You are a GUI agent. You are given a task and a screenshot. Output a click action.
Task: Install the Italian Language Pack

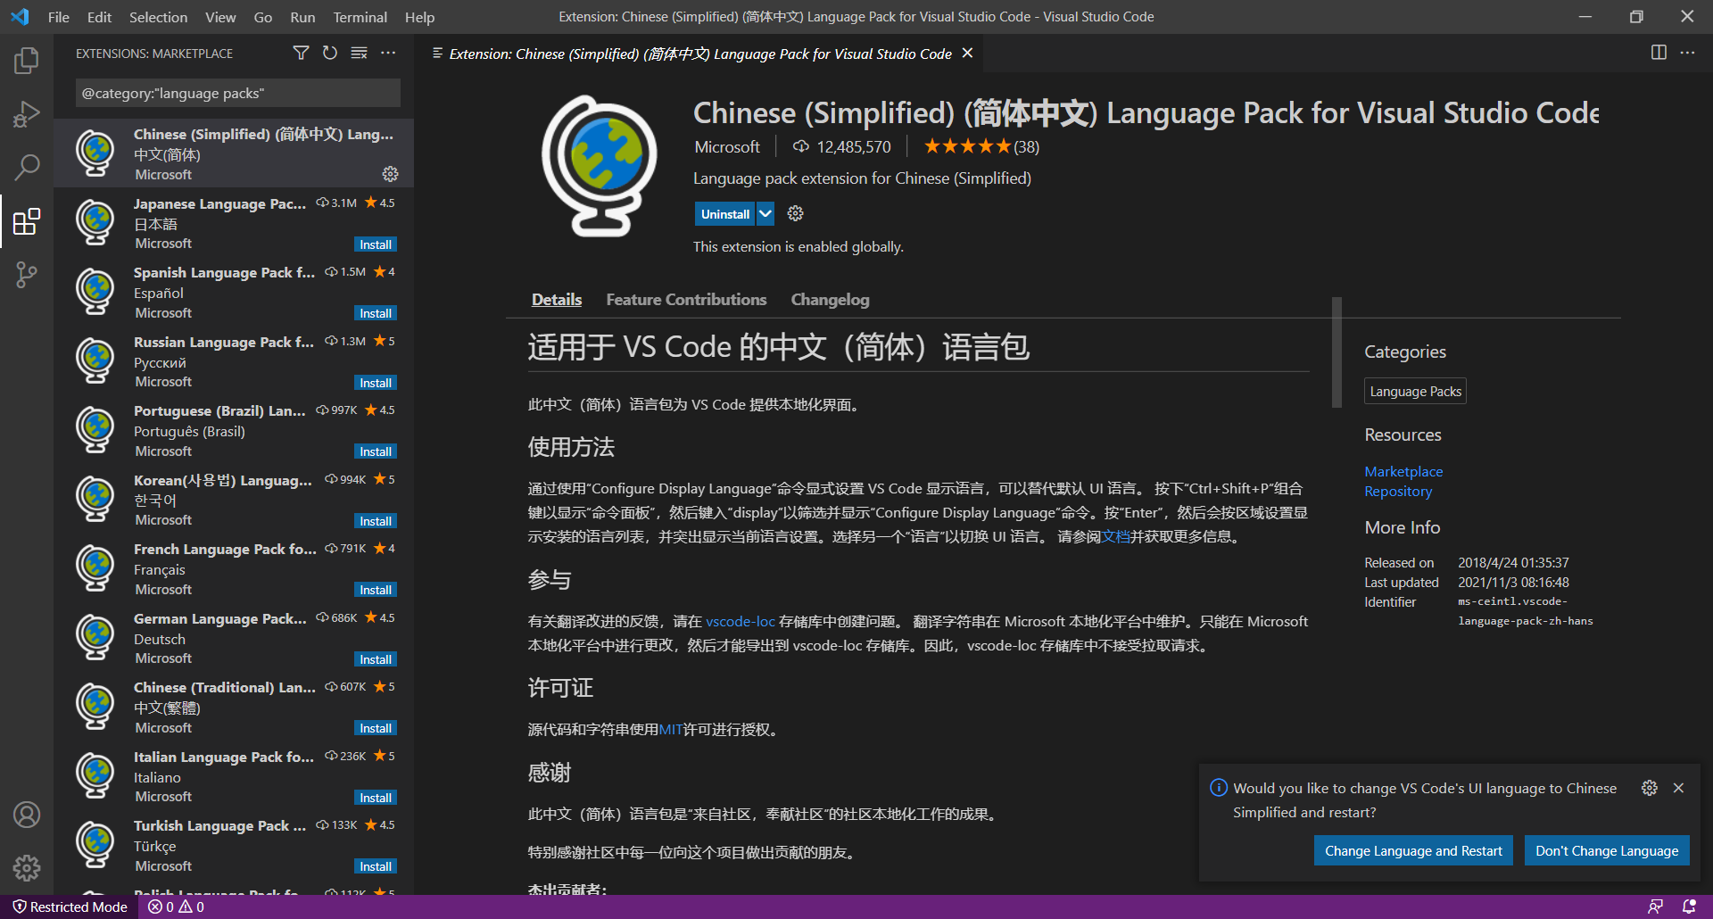tap(376, 798)
